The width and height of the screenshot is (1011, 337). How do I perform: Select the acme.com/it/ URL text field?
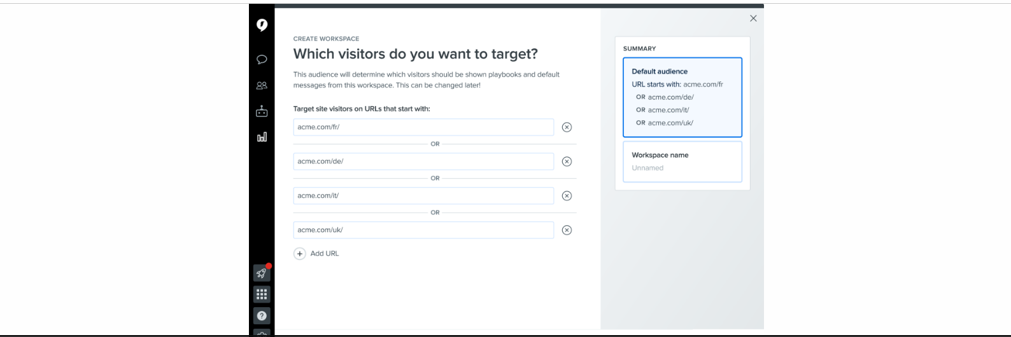coord(423,196)
